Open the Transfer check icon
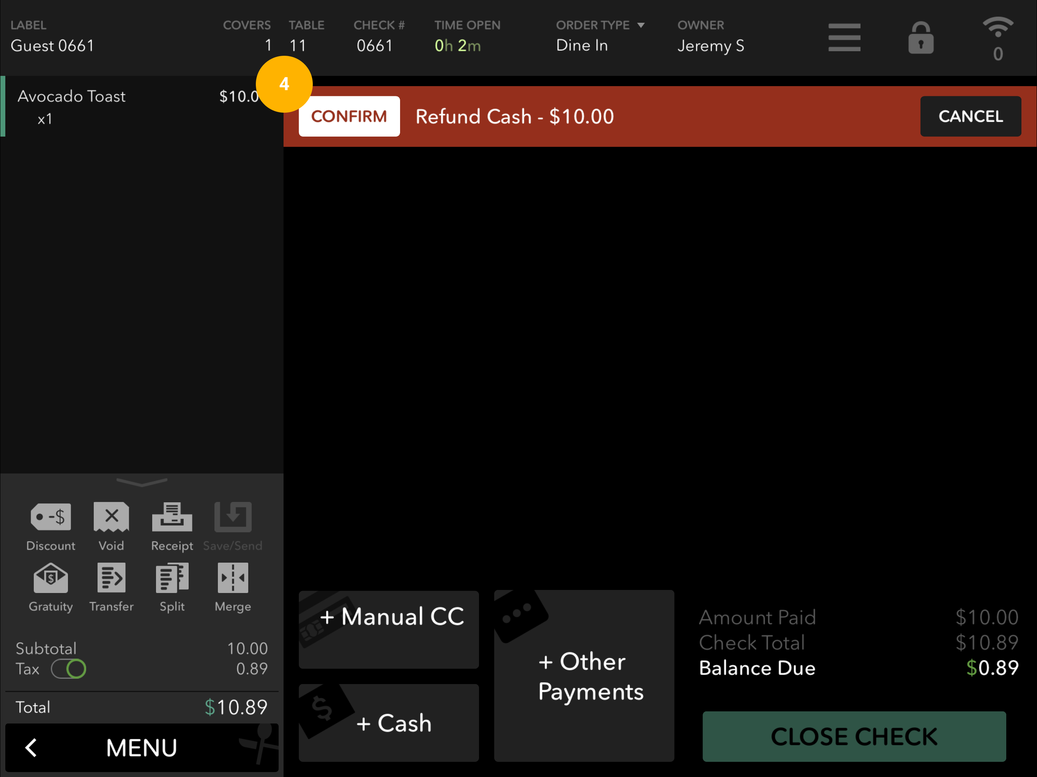1037x777 pixels. point(112,578)
